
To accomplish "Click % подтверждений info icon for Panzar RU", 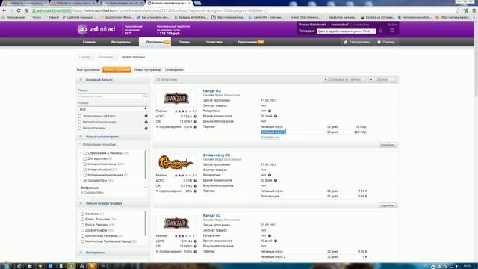I will pyautogui.click(x=196, y=126).
